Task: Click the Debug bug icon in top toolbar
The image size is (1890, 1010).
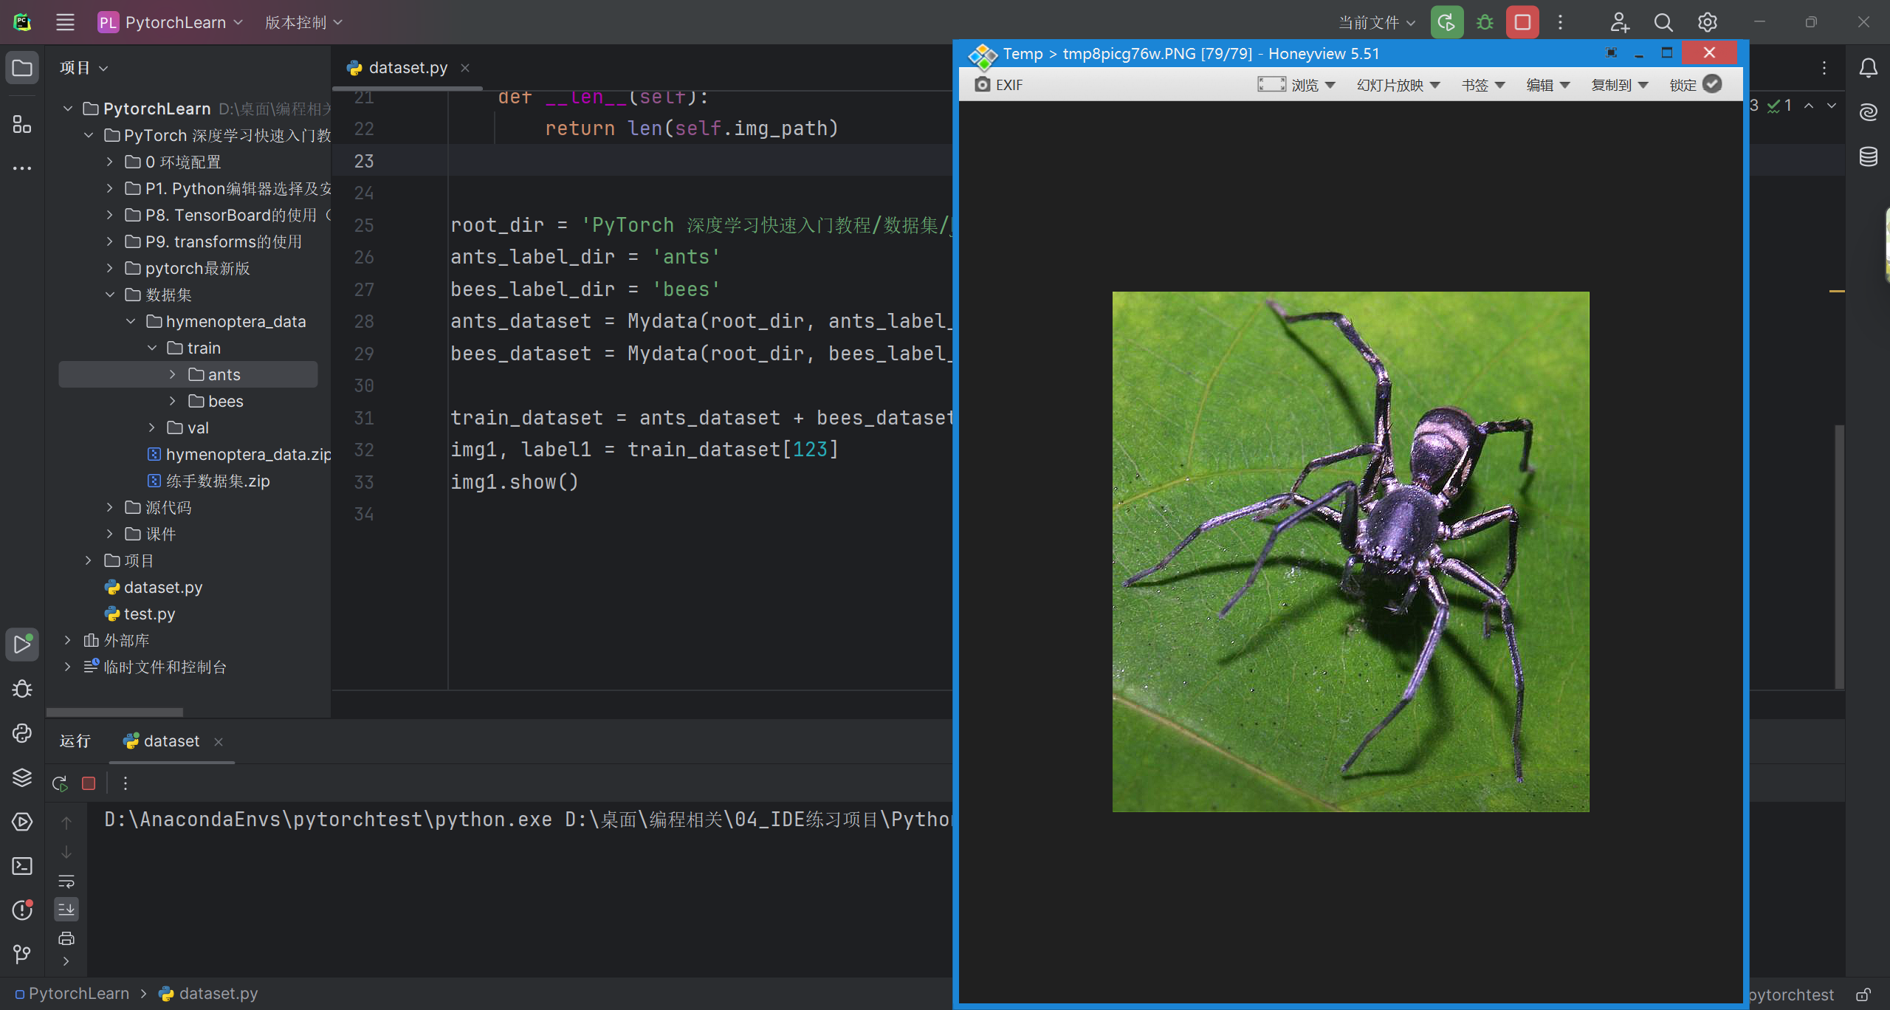Action: [1485, 22]
